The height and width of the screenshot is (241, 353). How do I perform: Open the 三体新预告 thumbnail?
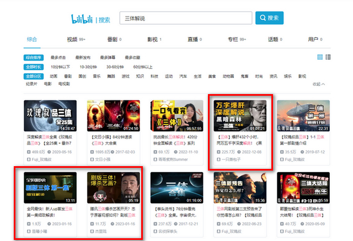pos(240,188)
